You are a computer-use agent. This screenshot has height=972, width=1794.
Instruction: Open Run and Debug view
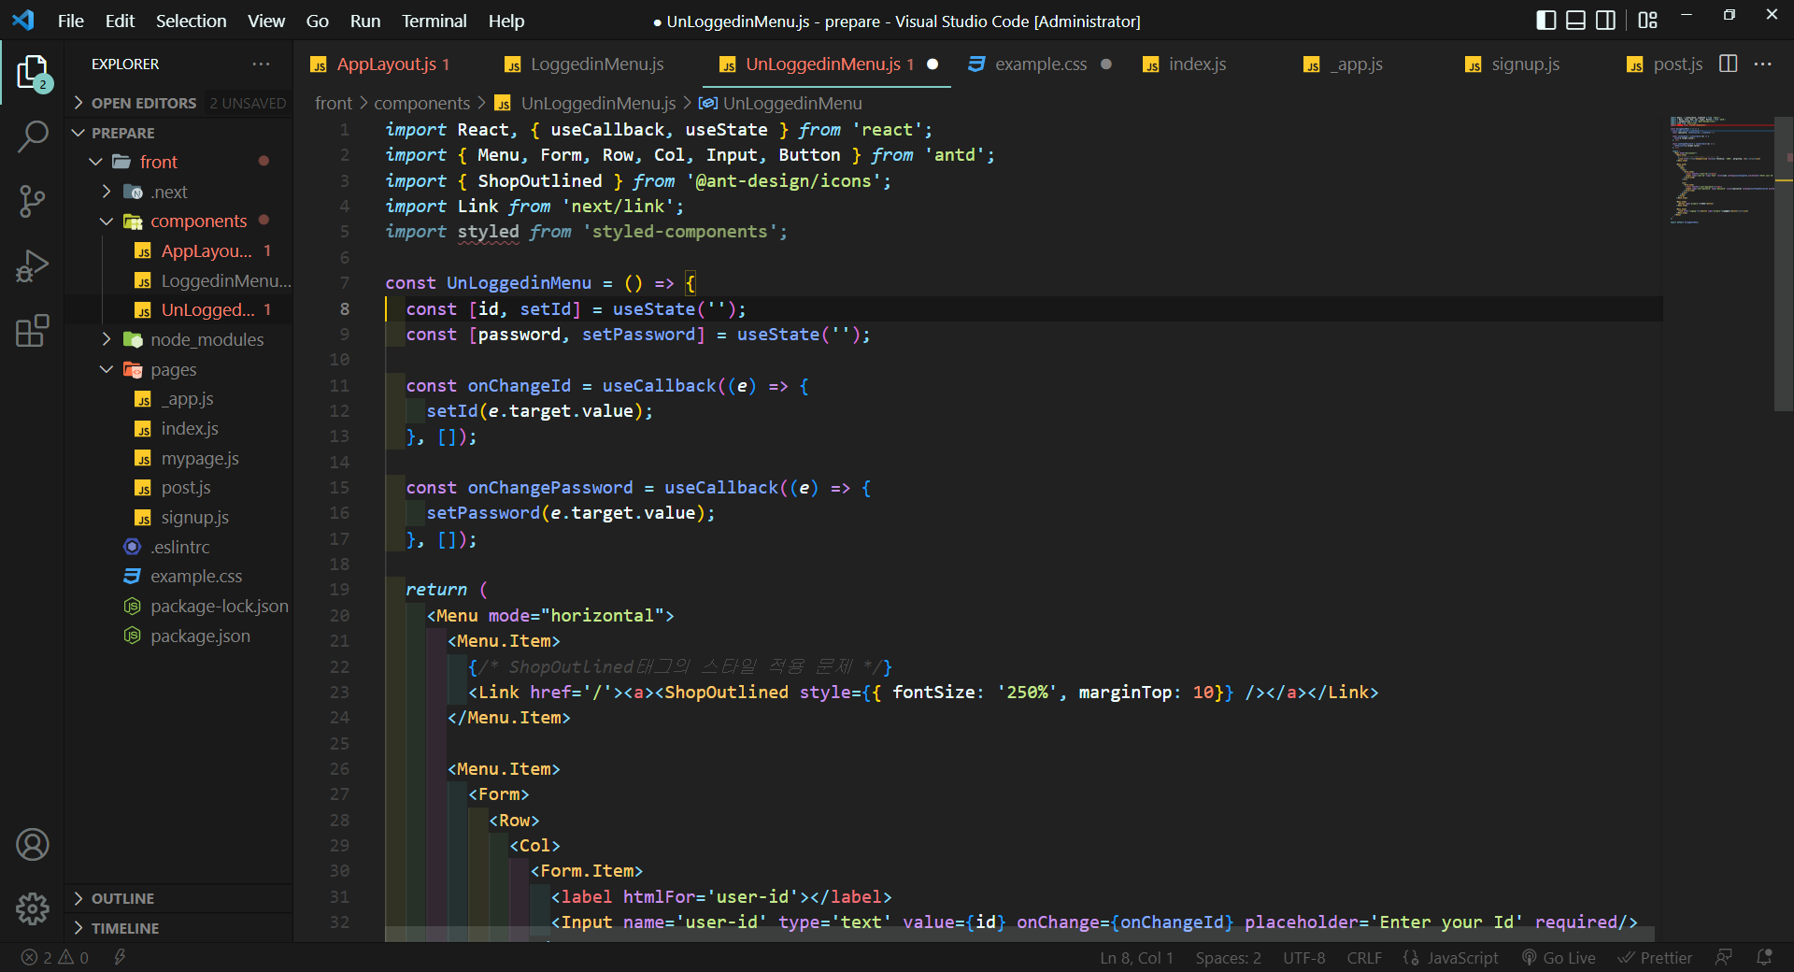tap(33, 266)
